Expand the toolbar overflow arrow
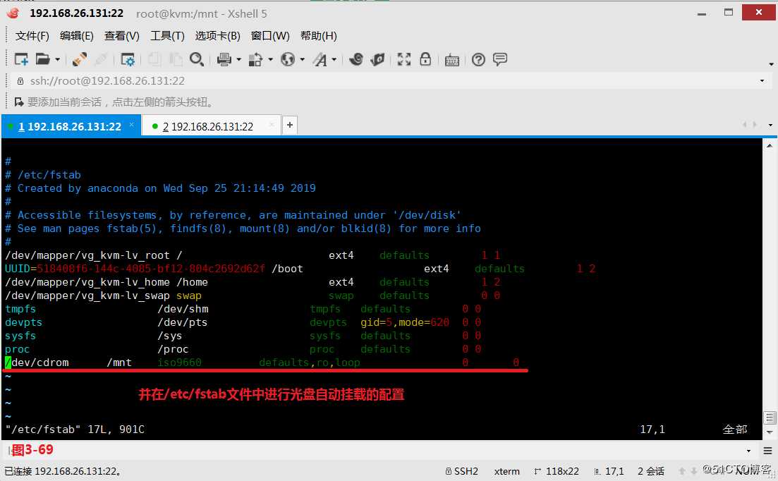The height and width of the screenshot is (481, 778). pos(771,64)
